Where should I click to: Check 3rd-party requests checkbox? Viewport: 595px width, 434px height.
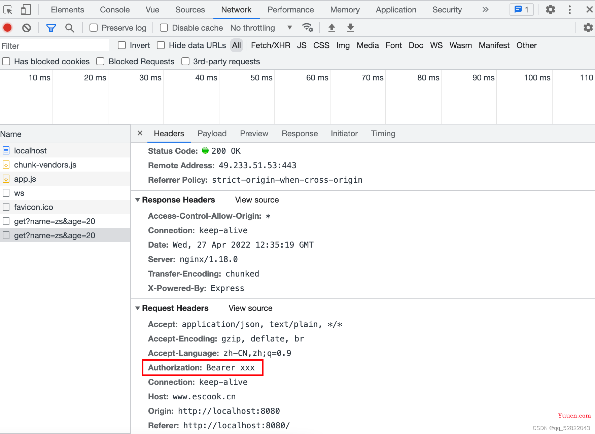pyautogui.click(x=185, y=62)
